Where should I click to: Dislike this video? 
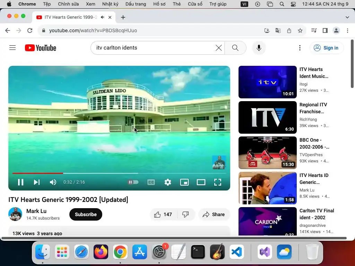pos(186,214)
